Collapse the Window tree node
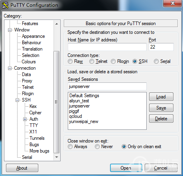 click(10, 30)
